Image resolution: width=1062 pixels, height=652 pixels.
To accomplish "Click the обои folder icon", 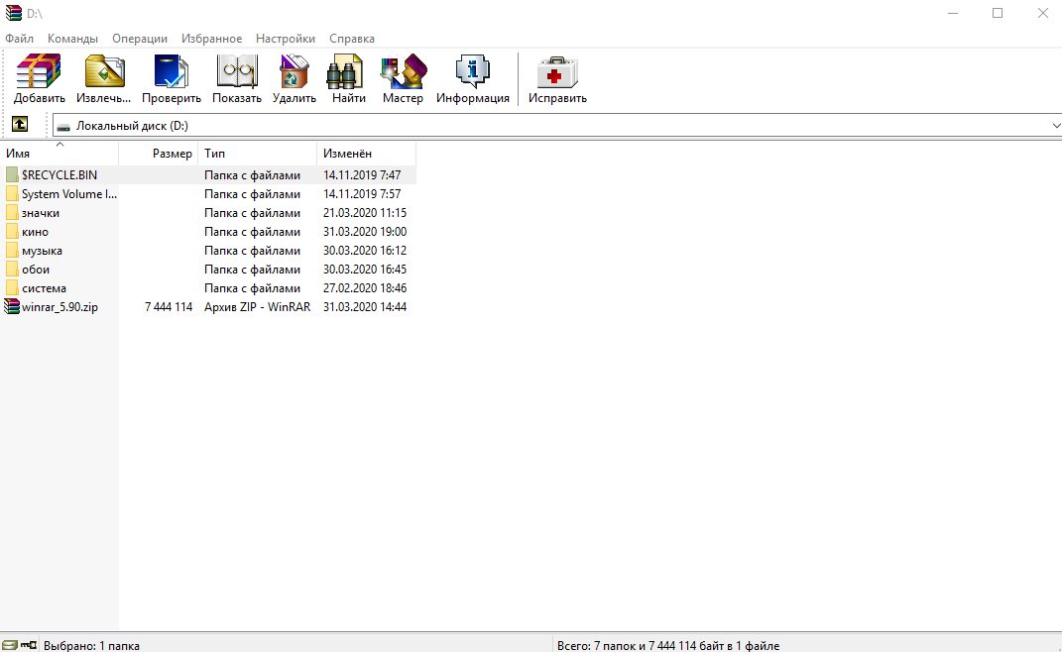I will tap(12, 270).
